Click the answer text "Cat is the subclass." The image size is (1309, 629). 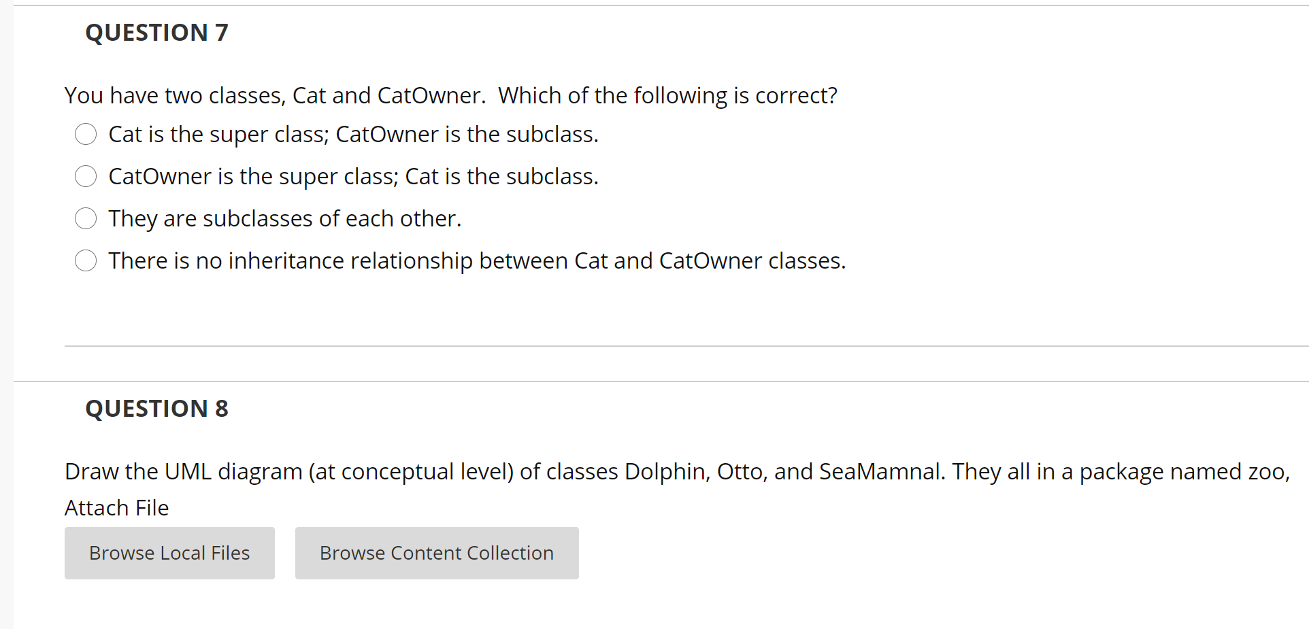tap(501, 176)
